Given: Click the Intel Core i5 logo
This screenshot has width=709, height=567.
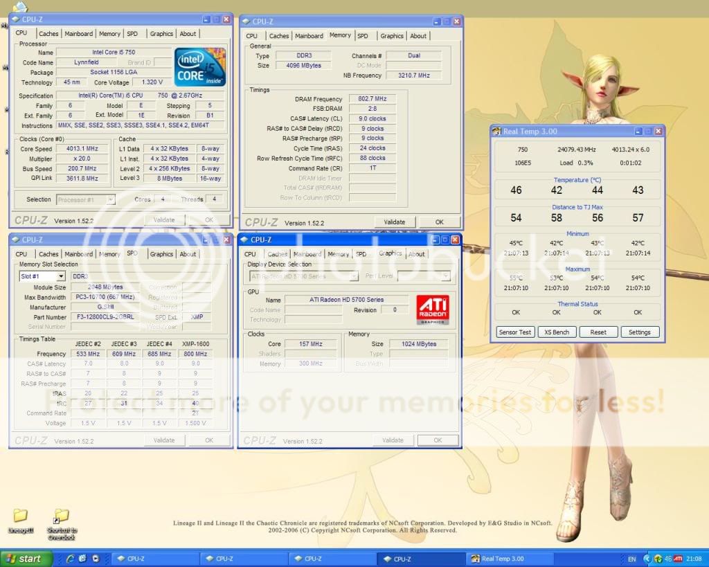Looking at the screenshot, I should [200, 66].
